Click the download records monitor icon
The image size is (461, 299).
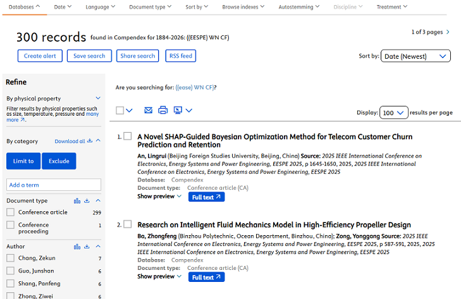point(178,111)
